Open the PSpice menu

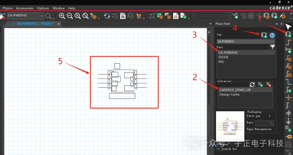tap(8, 8)
